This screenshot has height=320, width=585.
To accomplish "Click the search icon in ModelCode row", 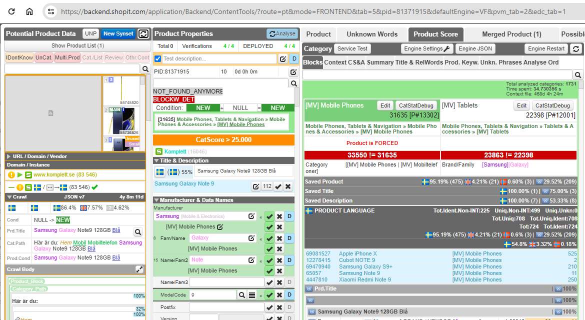I will pyautogui.click(x=242, y=295).
